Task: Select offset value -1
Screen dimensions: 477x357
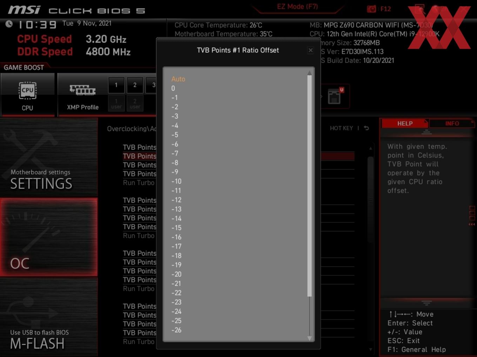Action: coord(175,98)
